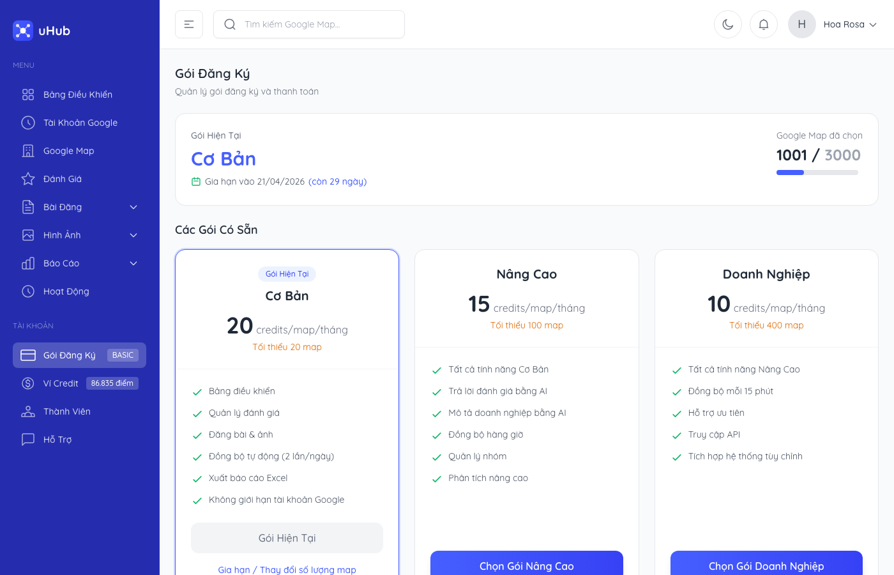Go to Tài Khoản Google page
The height and width of the screenshot is (575, 894).
coord(80,123)
